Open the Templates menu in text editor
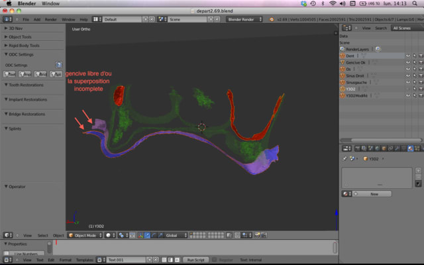 pyautogui.click(x=83, y=260)
